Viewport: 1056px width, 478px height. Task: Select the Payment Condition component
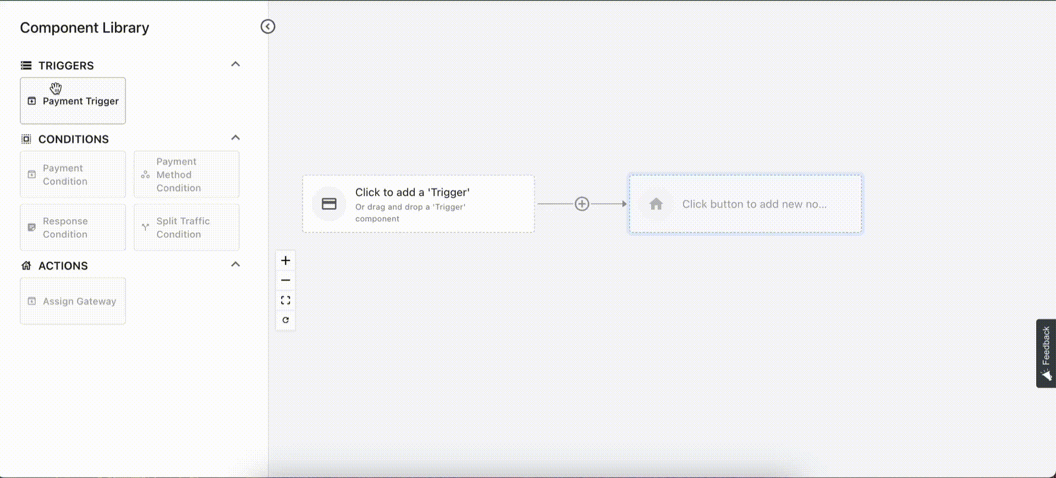tap(73, 174)
